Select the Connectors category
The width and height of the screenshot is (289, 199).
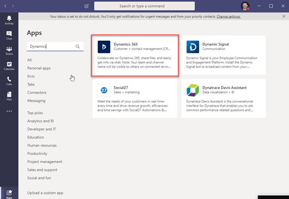(x=37, y=92)
